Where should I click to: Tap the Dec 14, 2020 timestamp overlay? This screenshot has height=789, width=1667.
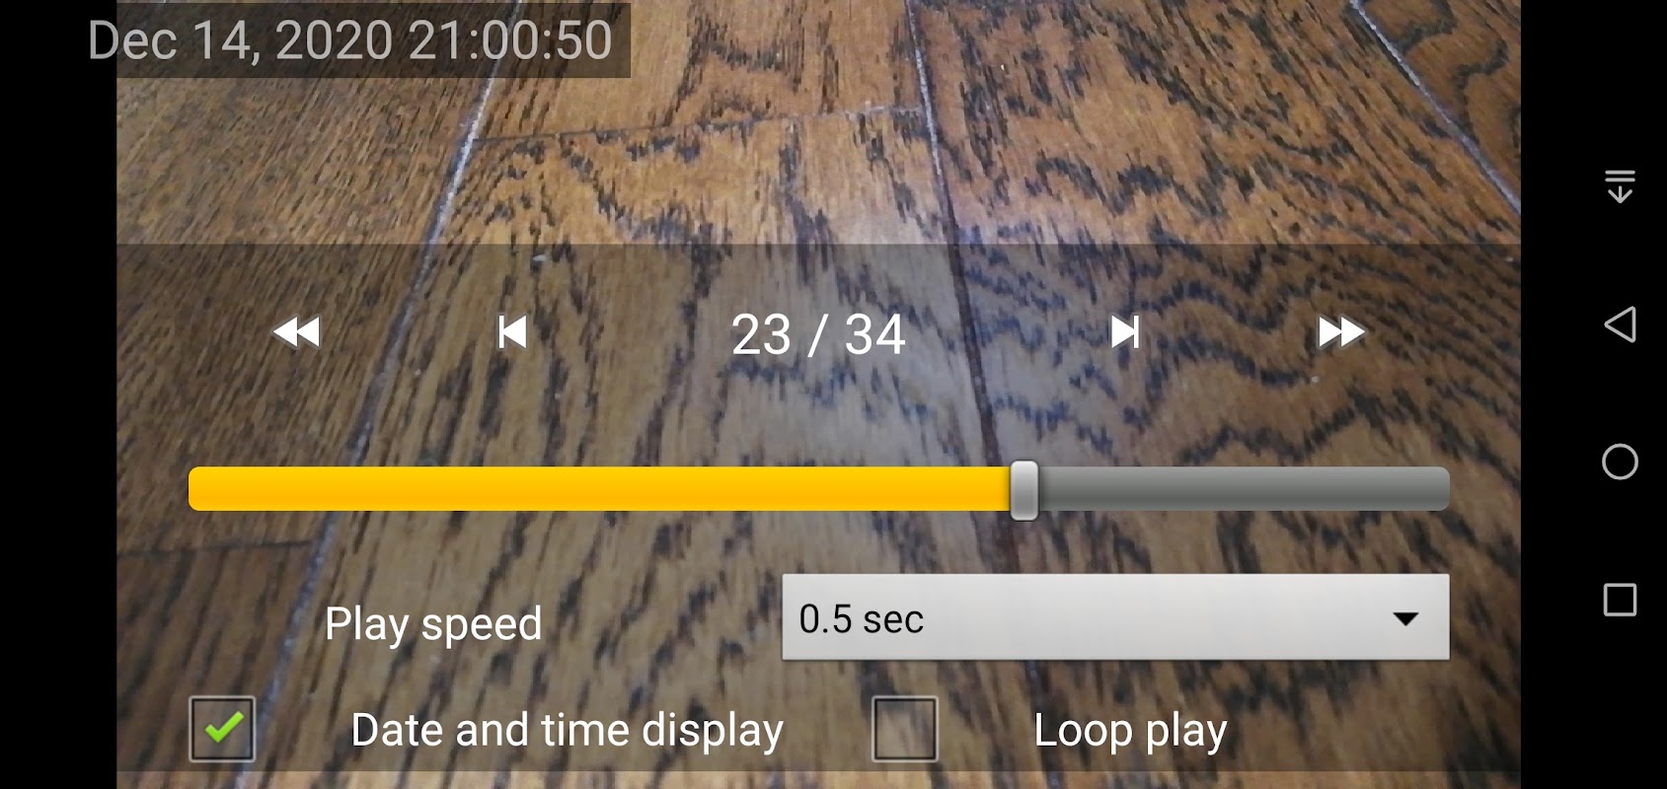coord(350,40)
